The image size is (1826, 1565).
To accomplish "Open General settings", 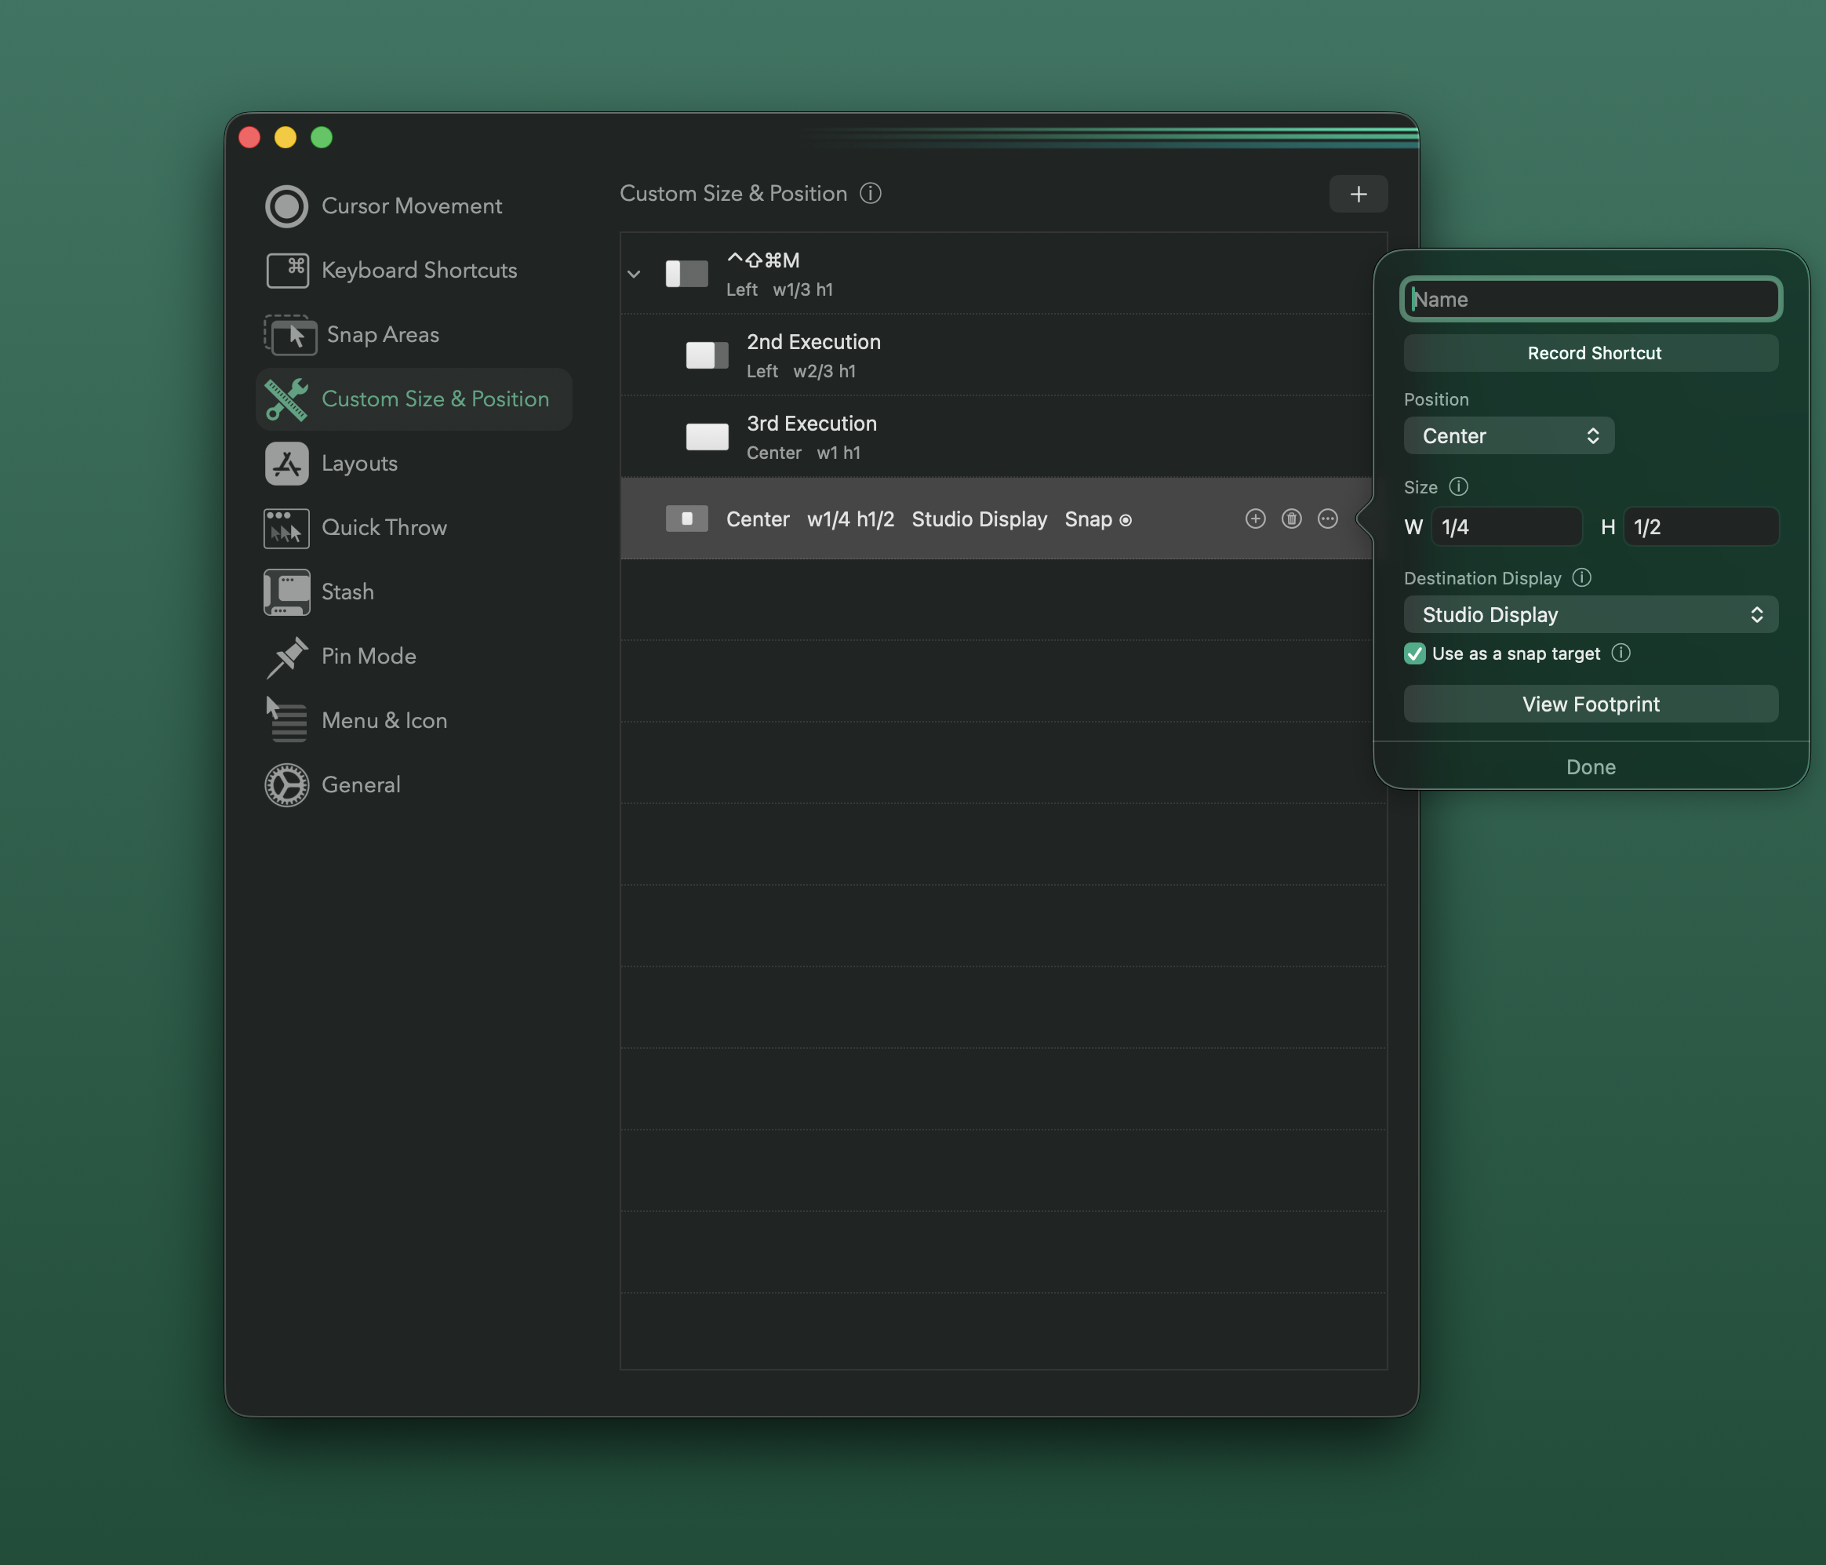I will click(333, 784).
